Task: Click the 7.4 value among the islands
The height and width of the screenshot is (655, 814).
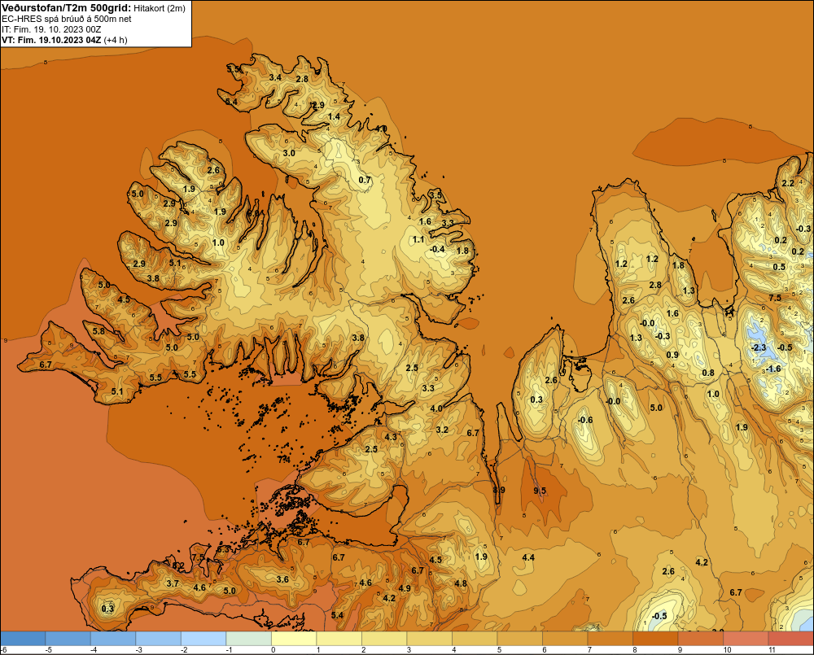Action: pyautogui.click(x=284, y=460)
